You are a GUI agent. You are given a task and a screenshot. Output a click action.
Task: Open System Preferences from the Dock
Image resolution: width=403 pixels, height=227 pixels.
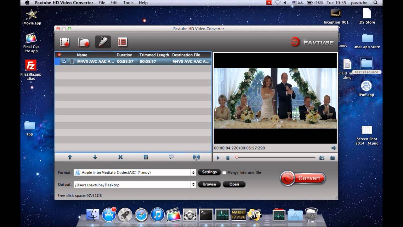click(x=190, y=215)
